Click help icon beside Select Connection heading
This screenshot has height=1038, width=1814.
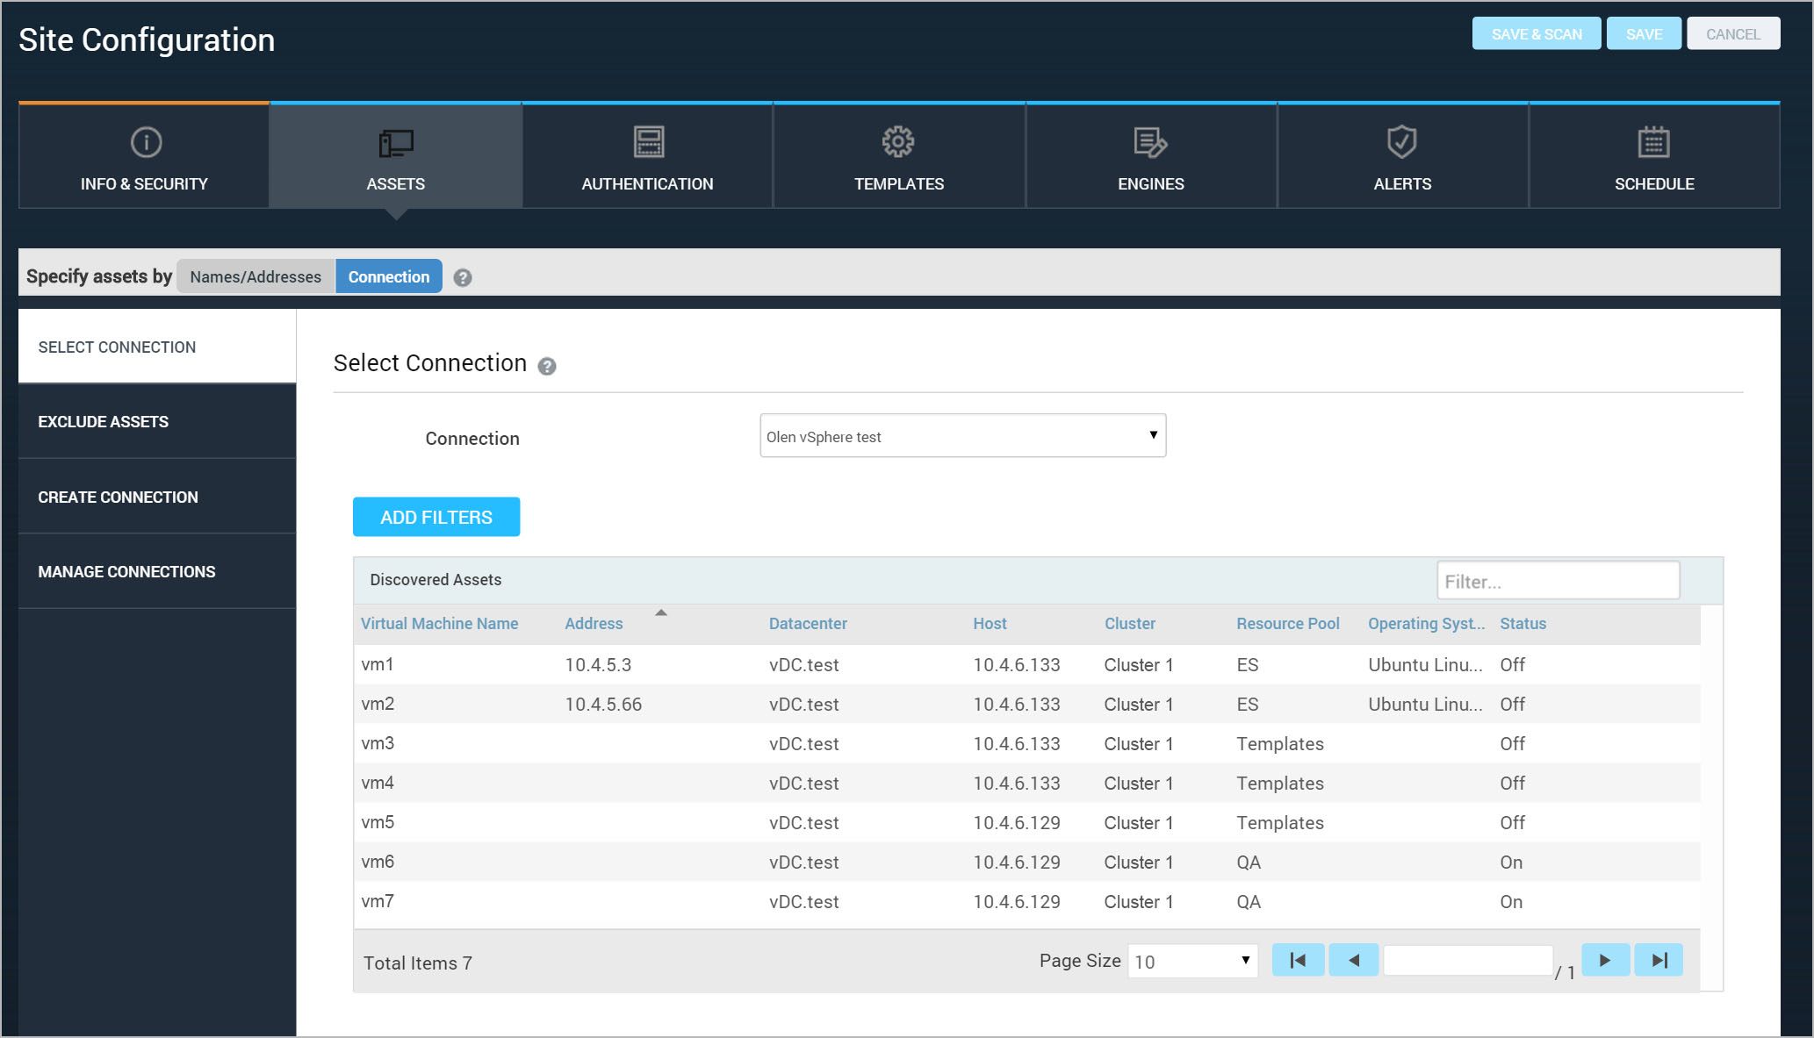click(547, 367)
